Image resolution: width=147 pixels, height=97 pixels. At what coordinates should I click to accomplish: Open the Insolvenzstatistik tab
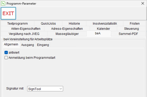tap(105, 23)
